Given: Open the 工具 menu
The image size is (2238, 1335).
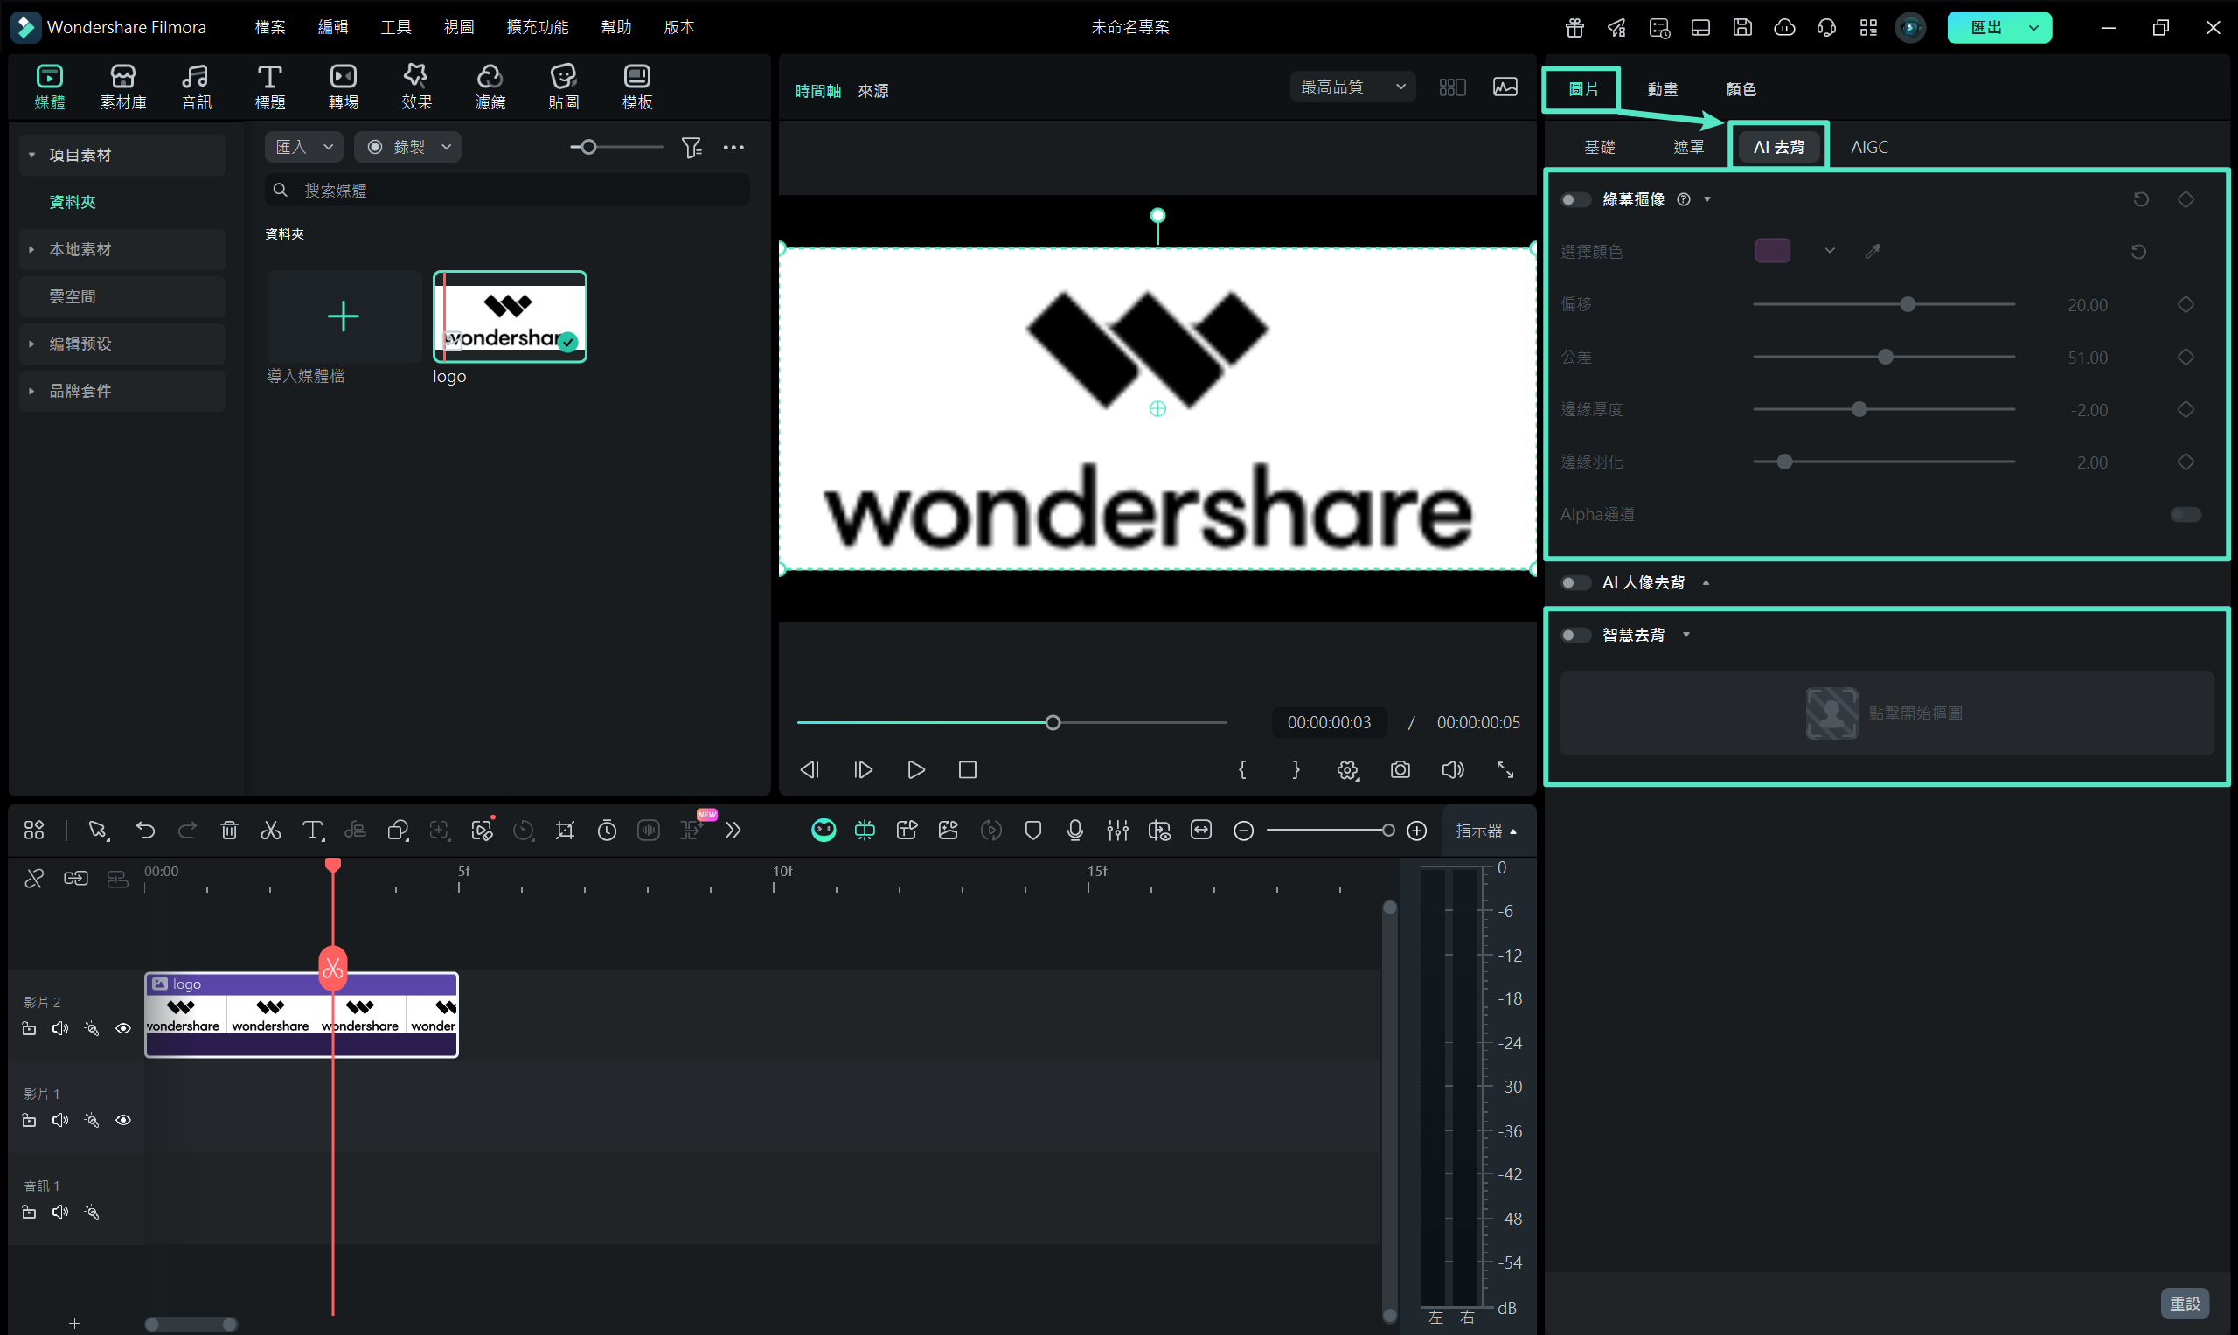Looking at the screenshot, I should click(x=395, y=27).
